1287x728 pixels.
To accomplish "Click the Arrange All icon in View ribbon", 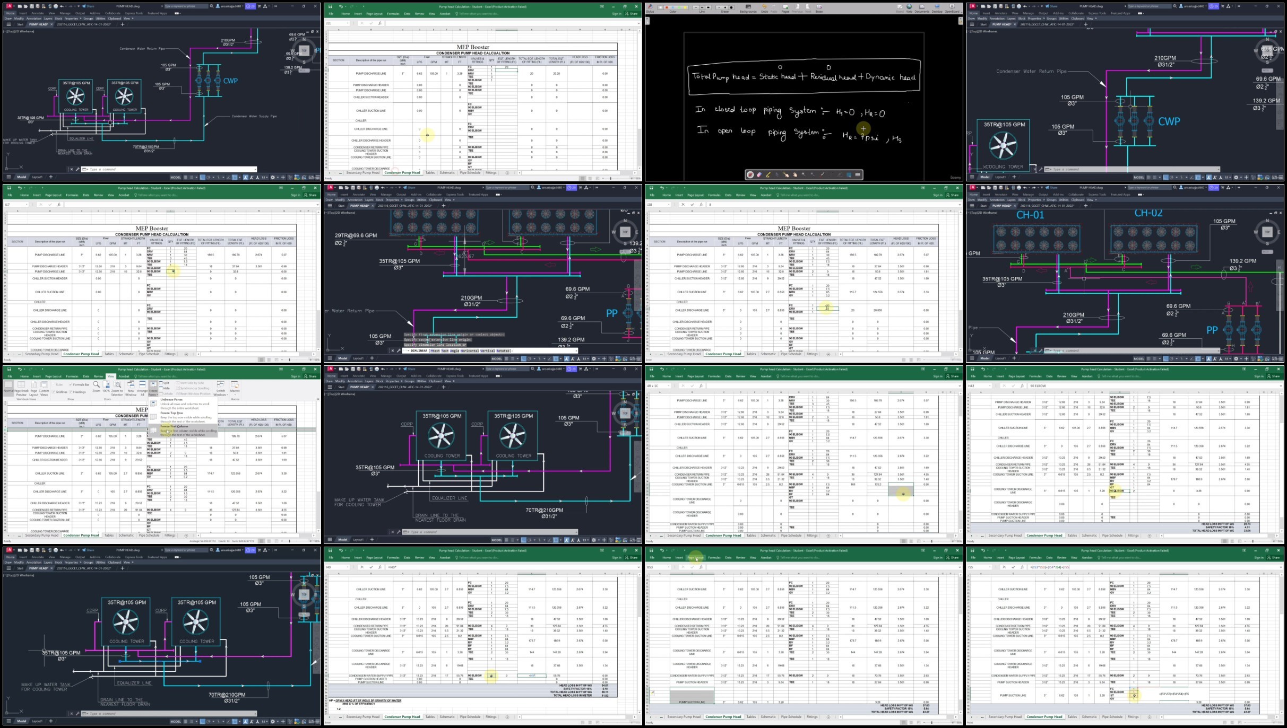I will tap(142, 388).
